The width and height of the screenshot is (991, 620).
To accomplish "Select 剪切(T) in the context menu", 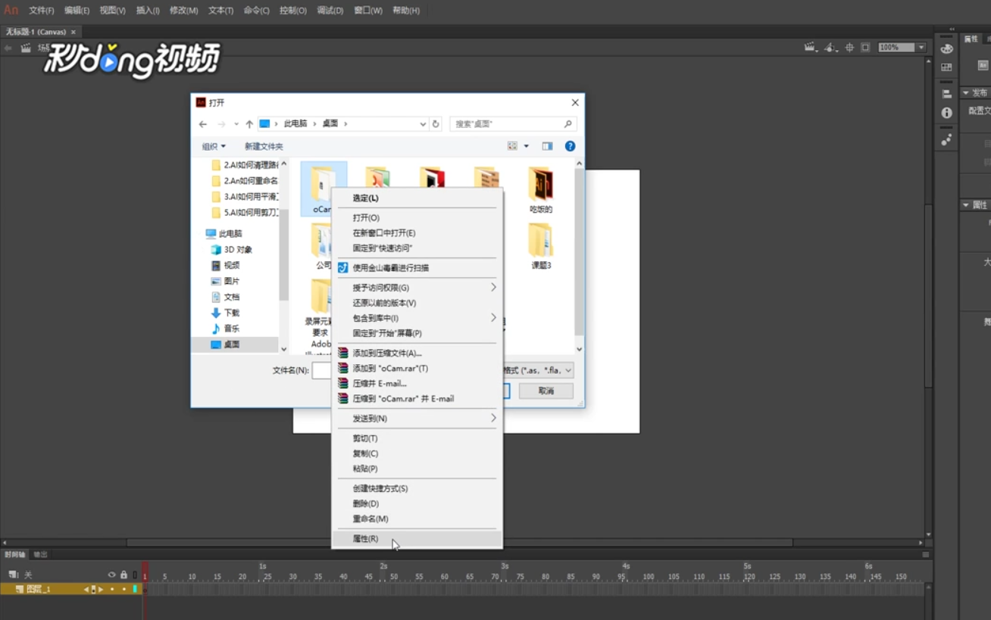I will click(417, 438).
